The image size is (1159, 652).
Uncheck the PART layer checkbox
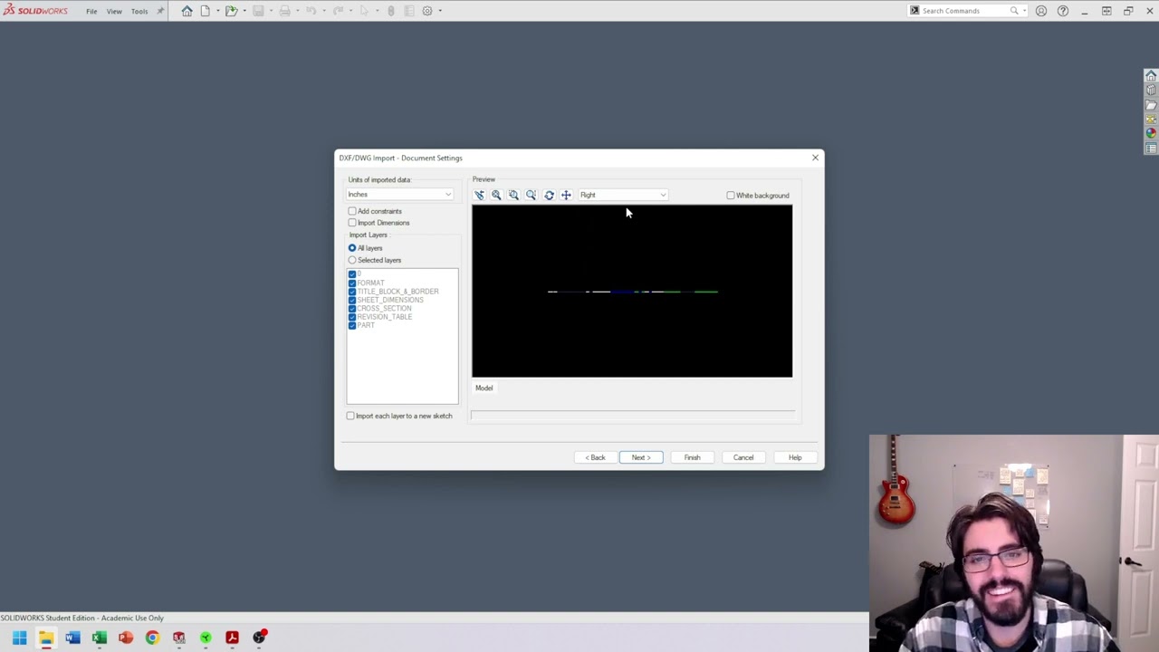[352, 325]
